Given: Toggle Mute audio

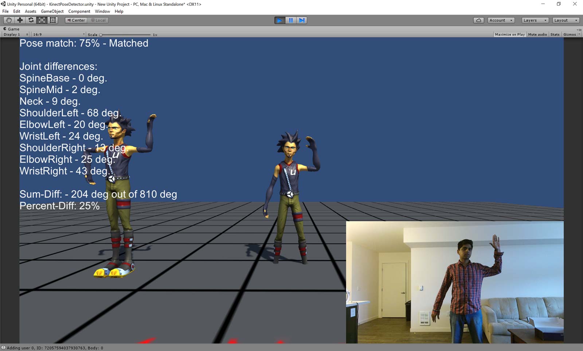Looking at the screenshot, I should [x=537, y=34].
